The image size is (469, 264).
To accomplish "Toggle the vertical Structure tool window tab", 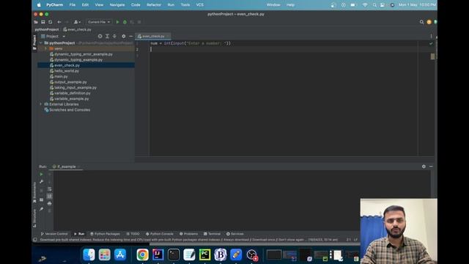I will [34, 219].
